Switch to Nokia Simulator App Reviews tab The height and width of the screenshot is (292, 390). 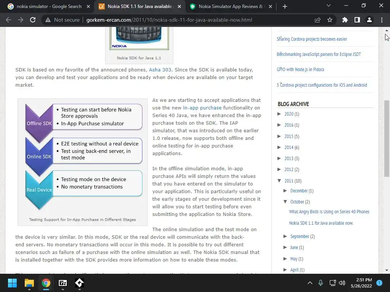pyautogui.click(x=230, y=6)
